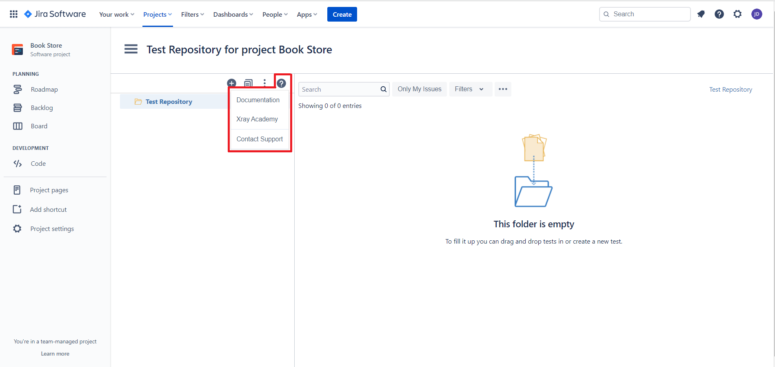Click the Book Store project name
Image resolution: width=775 pixels, height=367 pixels.
[x=46, y=45]
